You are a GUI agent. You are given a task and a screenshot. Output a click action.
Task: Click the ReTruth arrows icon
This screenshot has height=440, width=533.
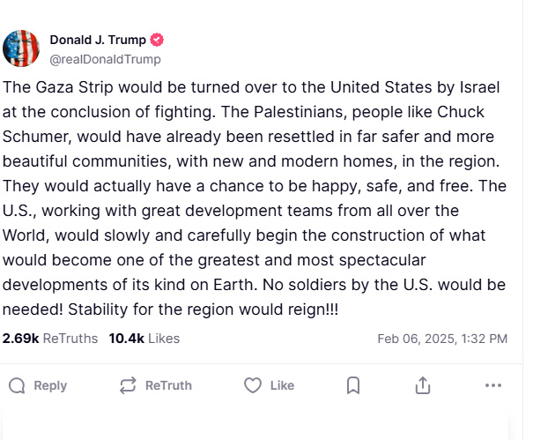click(128, 385)
